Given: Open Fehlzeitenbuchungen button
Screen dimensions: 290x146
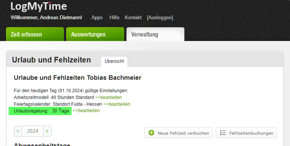Looking at the screenshot, I should pos(246,133).
